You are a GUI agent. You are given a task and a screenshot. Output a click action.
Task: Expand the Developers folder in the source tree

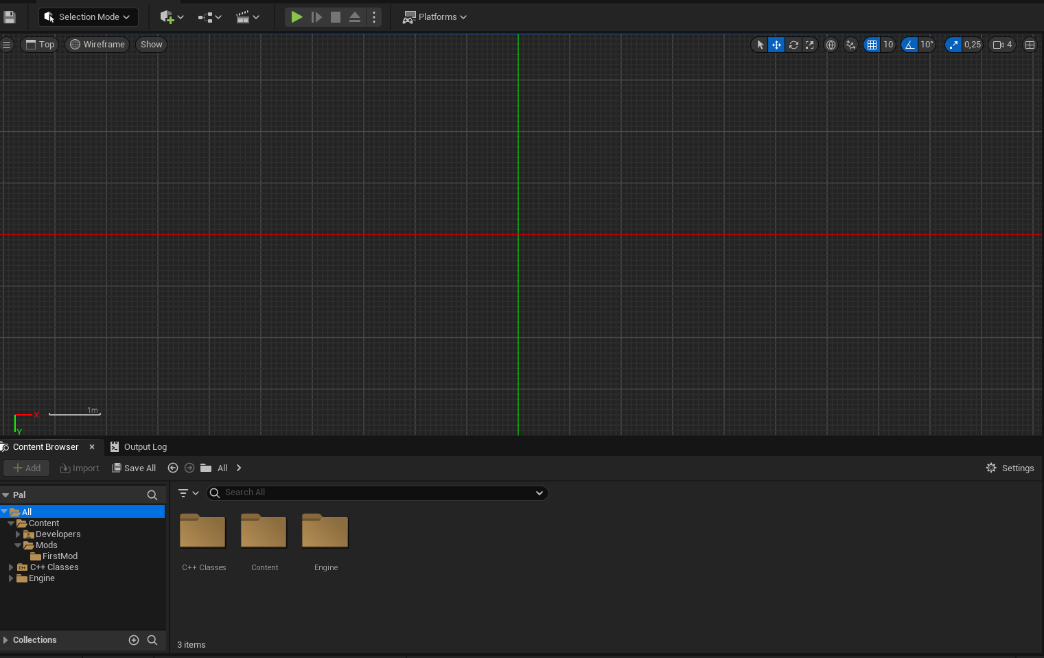pos(18,534)
